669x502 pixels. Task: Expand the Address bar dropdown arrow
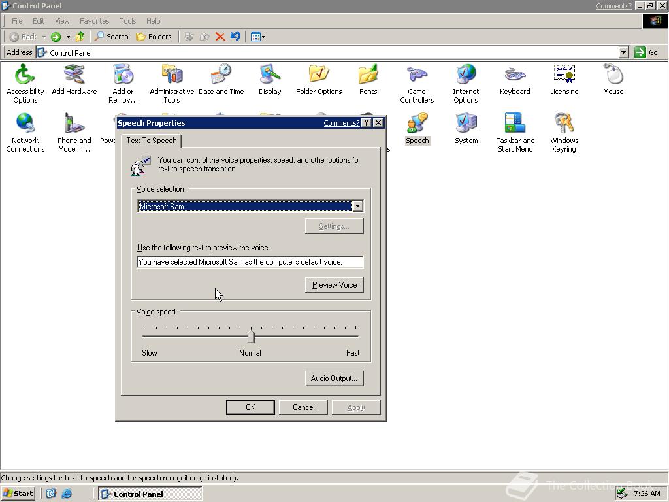coord(623,52)
